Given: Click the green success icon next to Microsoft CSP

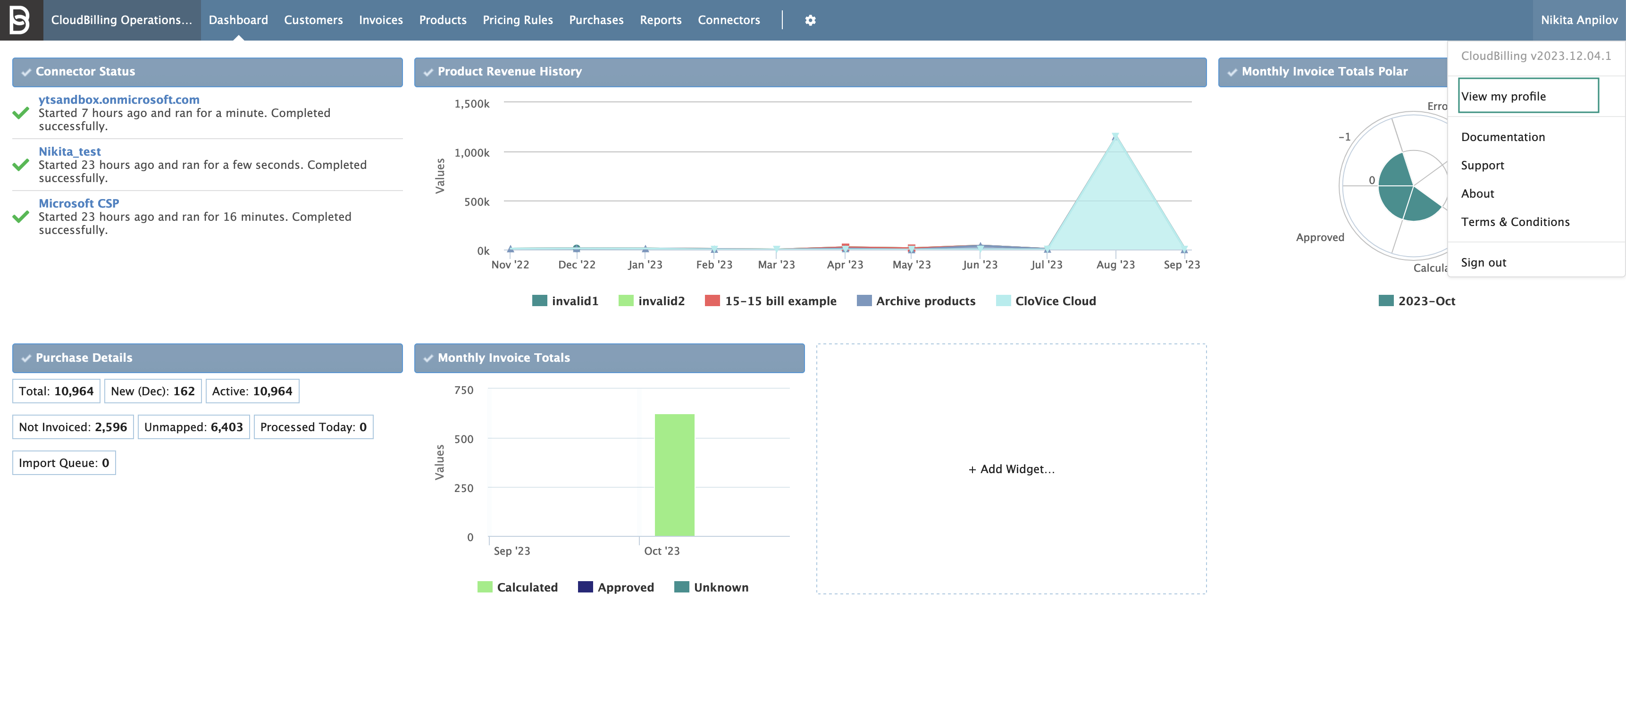Looking at the screenshot, I should (x=21, y=217).
